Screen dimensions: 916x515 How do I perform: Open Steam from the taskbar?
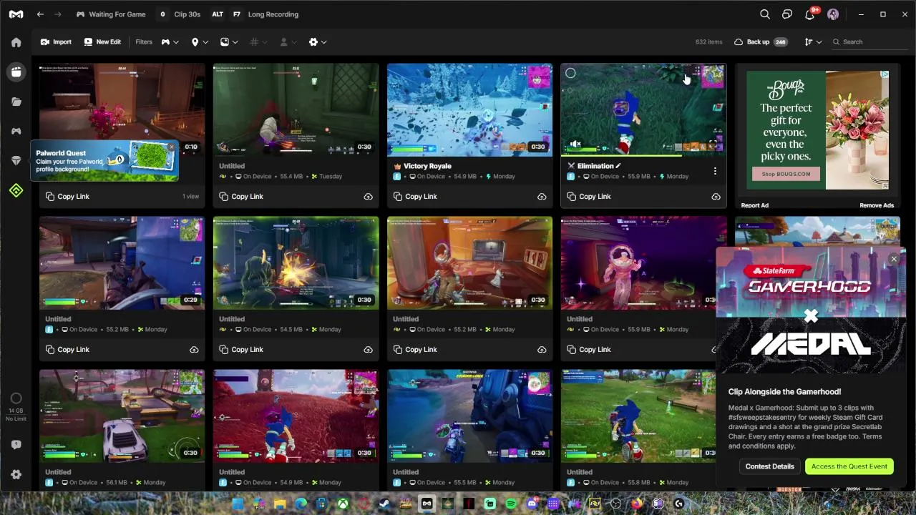coord(385,504)
